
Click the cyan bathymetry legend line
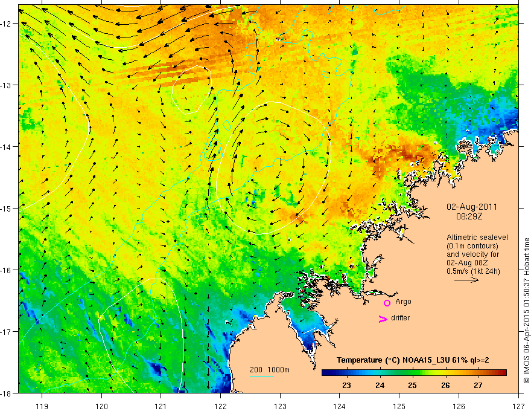coord(262,376)
